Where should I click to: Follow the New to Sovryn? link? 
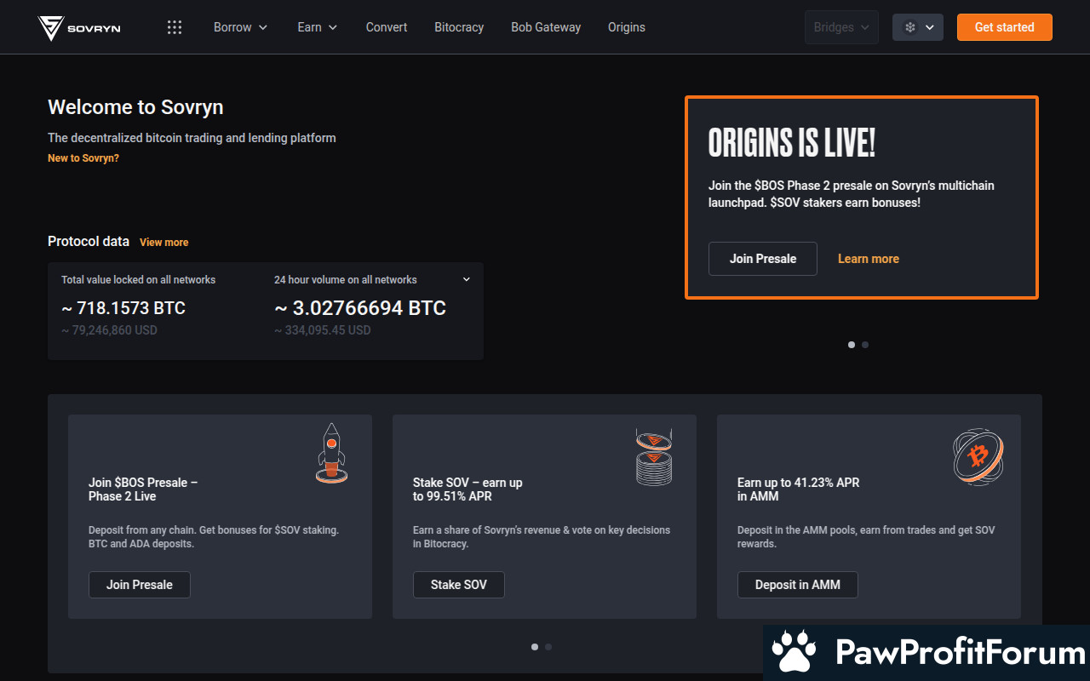83,158
